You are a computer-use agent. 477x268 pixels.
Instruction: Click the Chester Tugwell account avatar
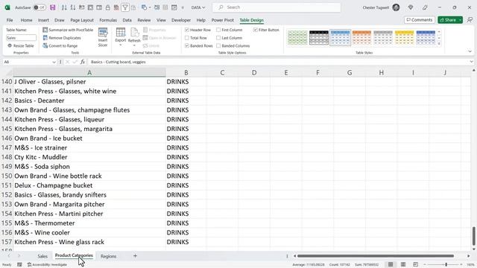pos(396,7)
